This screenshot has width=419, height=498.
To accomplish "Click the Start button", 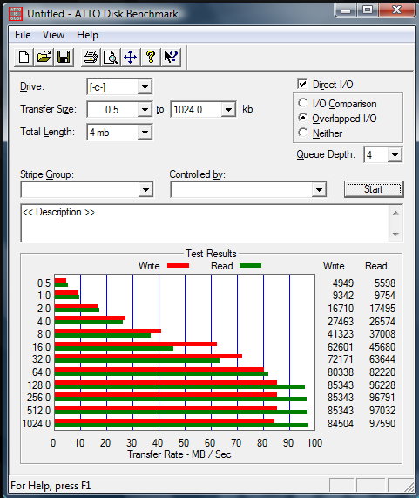I will (374, 189).
